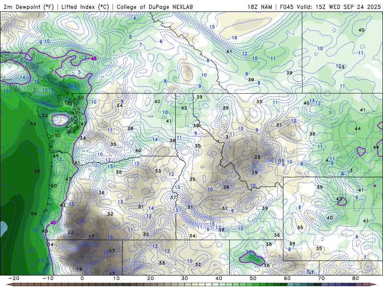Click the 20 tick label on the color scale

pyautogui.click(x=150, y=278)
